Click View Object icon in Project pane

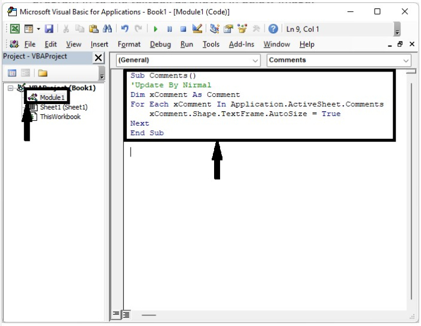coord(25,73)
